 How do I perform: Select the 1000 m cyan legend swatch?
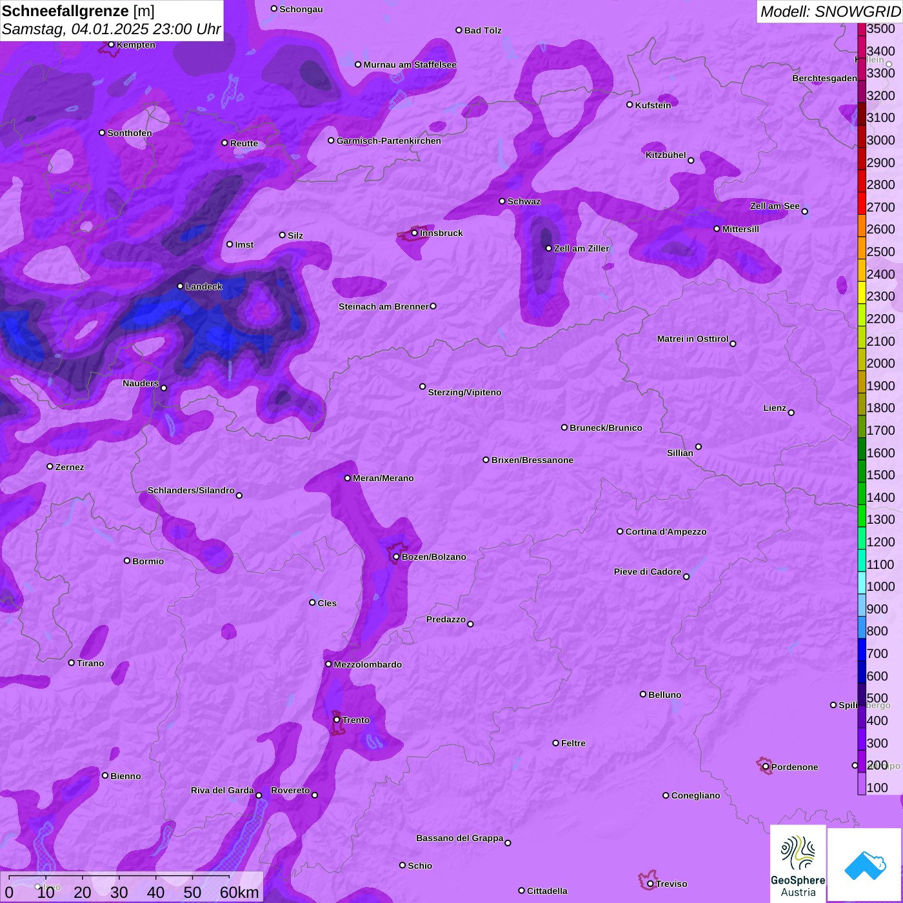pos(862,582)
